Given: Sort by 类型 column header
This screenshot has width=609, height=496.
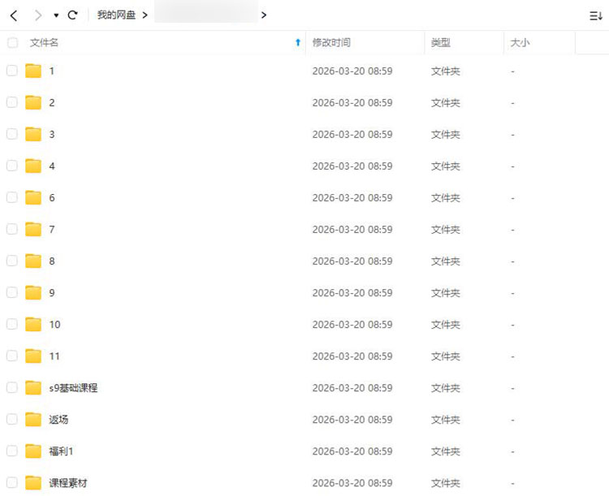Looking at the screenshot, I should (440, 42).
